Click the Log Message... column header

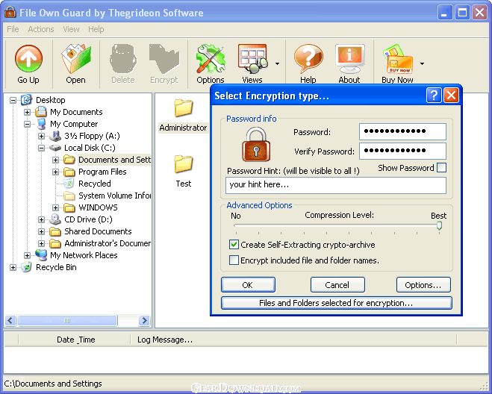pos(293,340)
